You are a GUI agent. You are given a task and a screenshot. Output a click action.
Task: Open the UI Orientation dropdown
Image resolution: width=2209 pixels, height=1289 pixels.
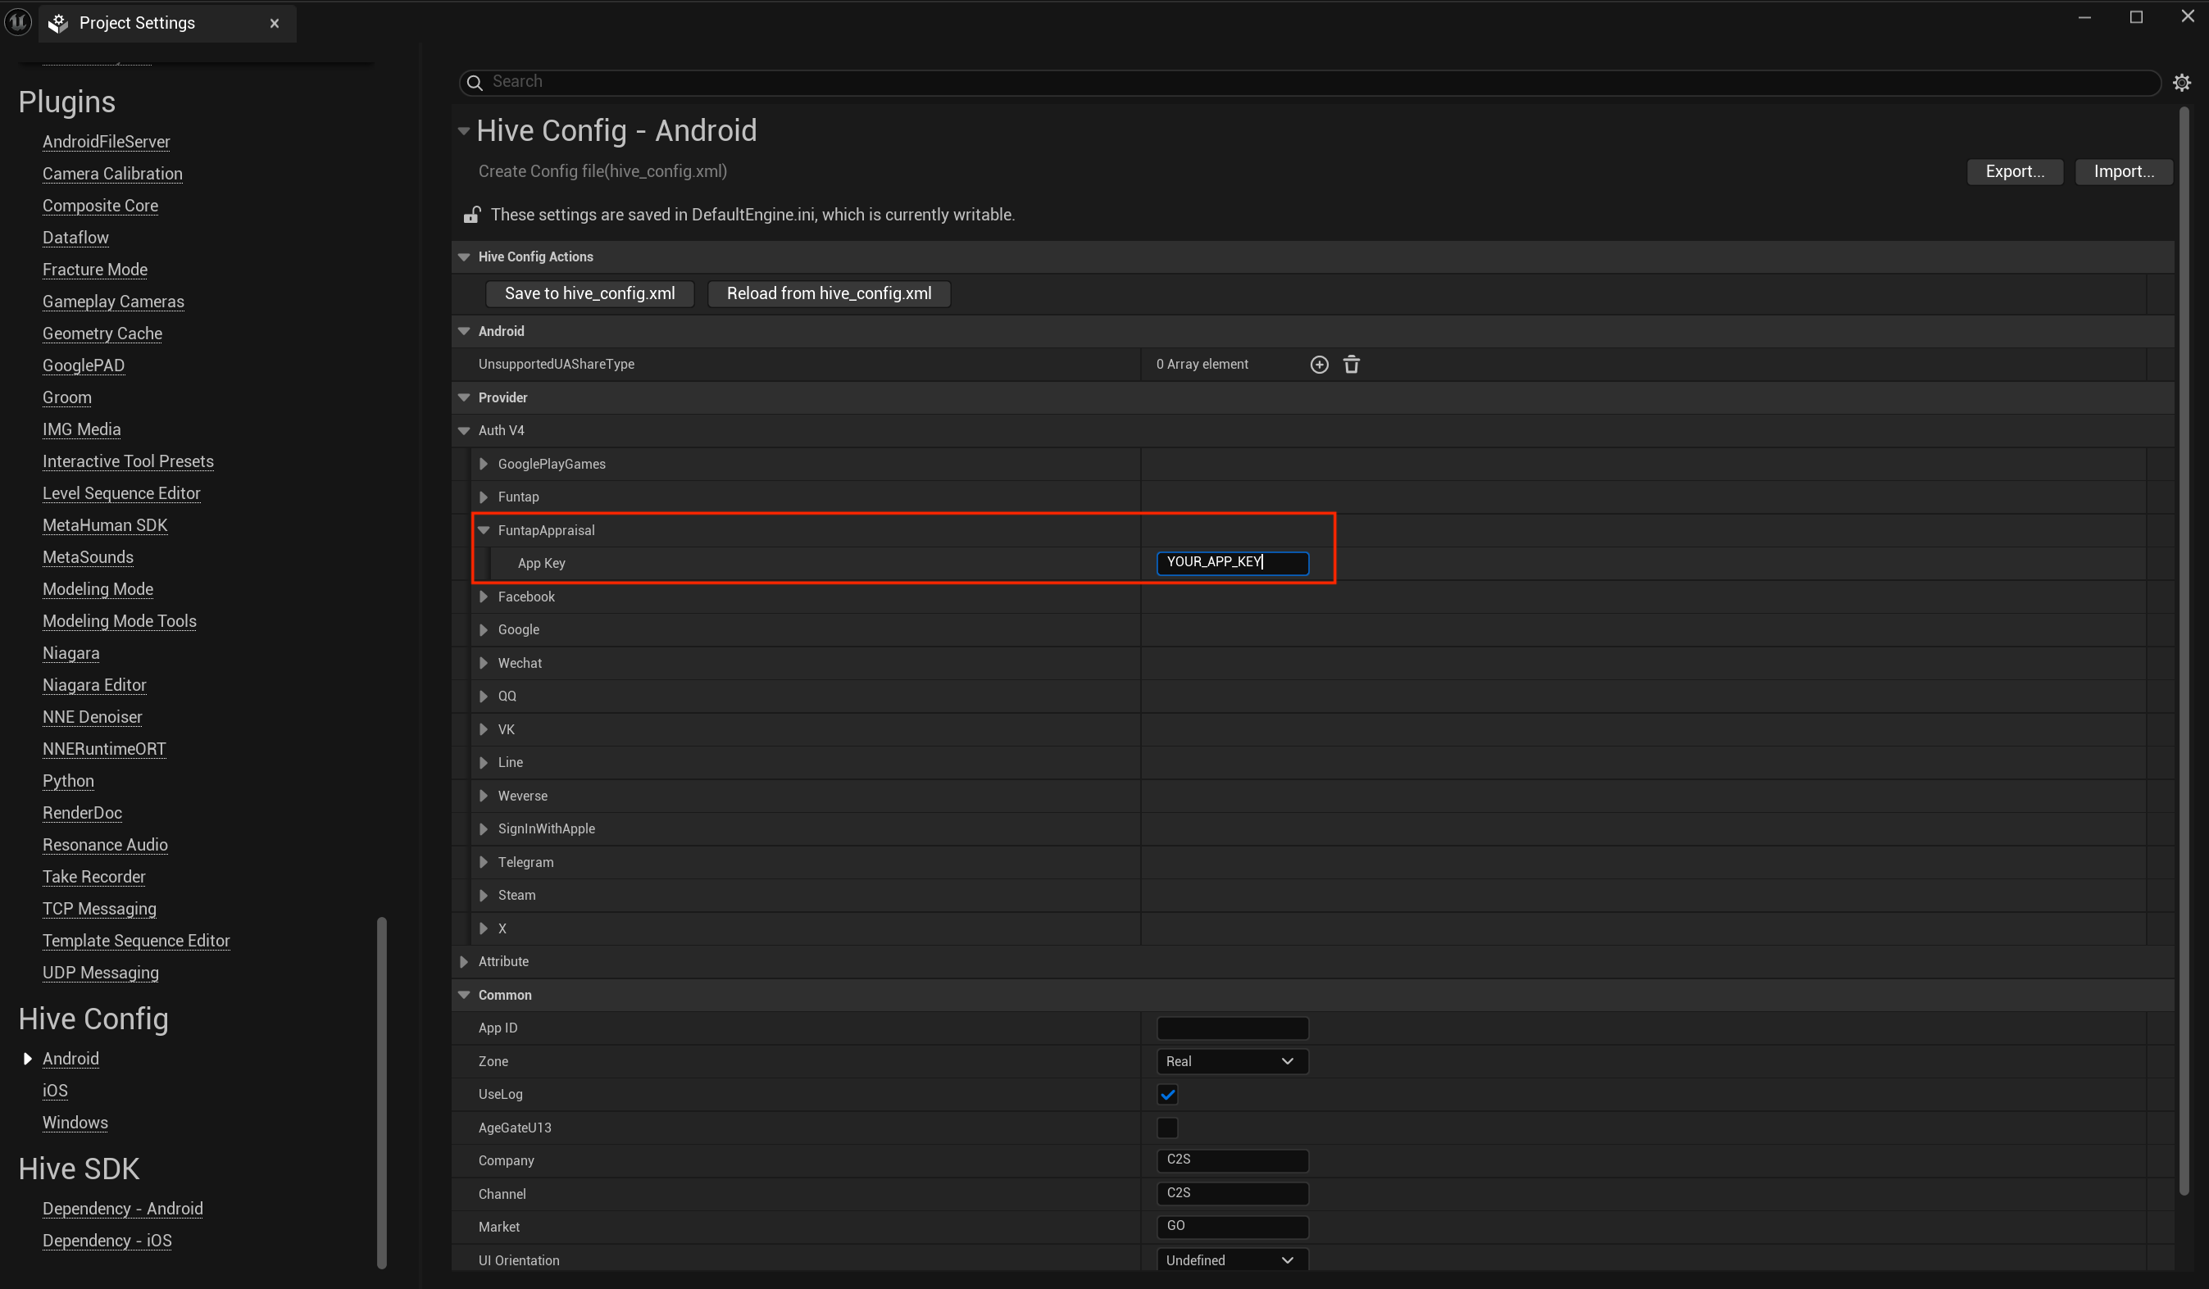(x=1232, y=1260)
